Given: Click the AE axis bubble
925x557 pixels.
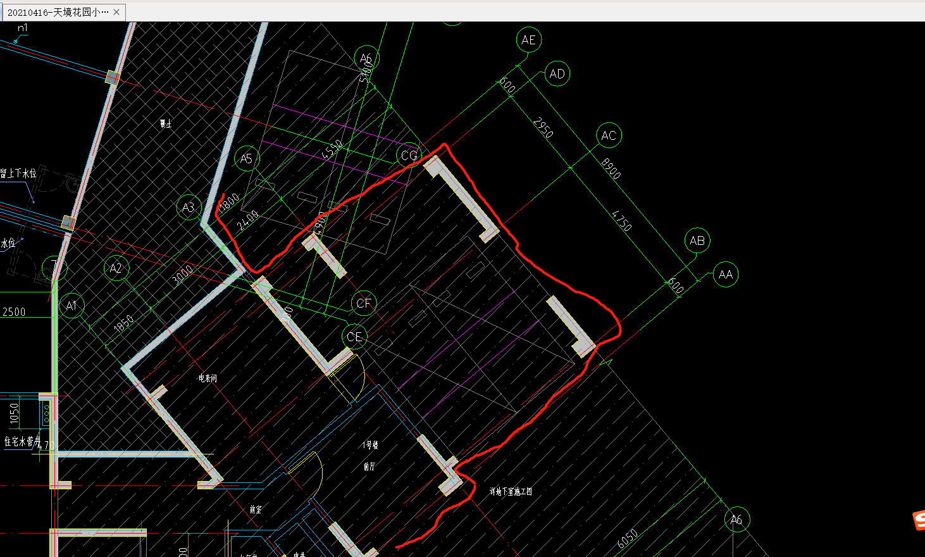Looking at the screenshot, I should [528, 40].
